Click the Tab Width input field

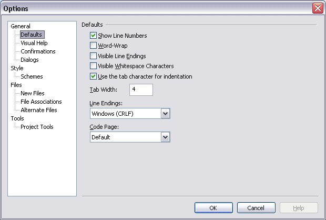[x=140, y=90]
